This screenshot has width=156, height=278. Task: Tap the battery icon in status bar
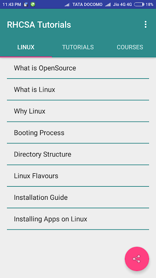[x=139, y=4]
